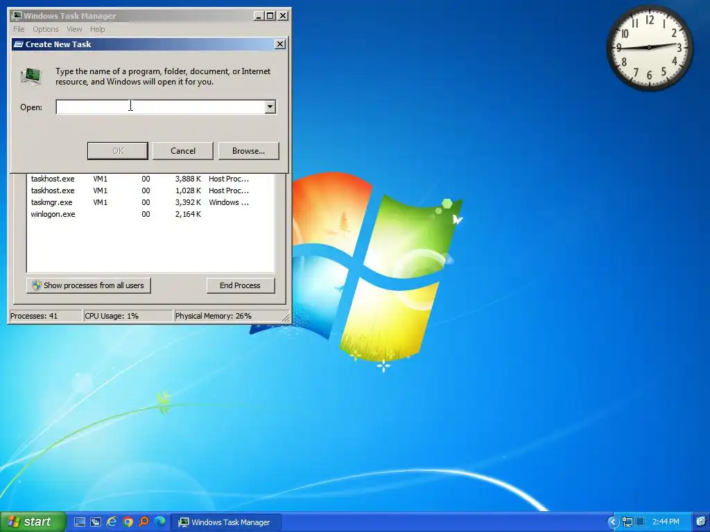
Task: Click the Windows Task Manager taskbar button
Action: tap(226, 522)
